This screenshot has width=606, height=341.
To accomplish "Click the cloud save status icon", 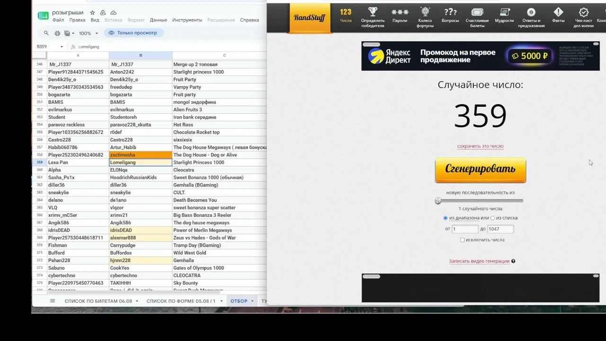I will coord(113,13).
